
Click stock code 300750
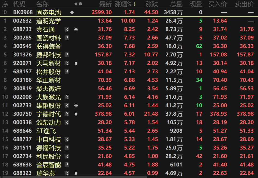point(22,114)
